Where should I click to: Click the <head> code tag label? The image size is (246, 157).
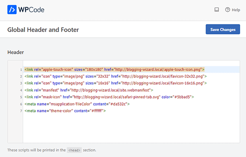[74, 150]
